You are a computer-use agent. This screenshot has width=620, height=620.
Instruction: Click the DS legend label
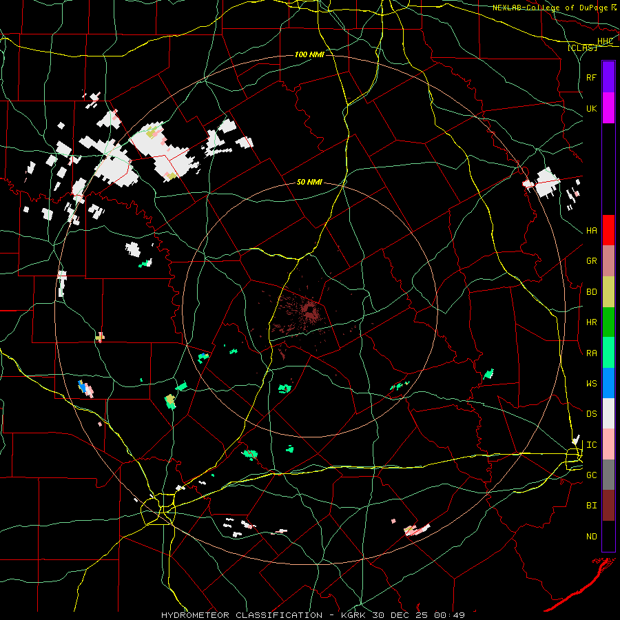click(591, 414)
